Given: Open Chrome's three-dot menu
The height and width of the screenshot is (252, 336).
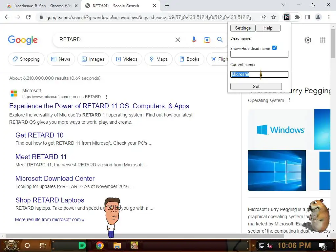Looking at the screenshot, I should pyautogui.click(x=329, y=17).
